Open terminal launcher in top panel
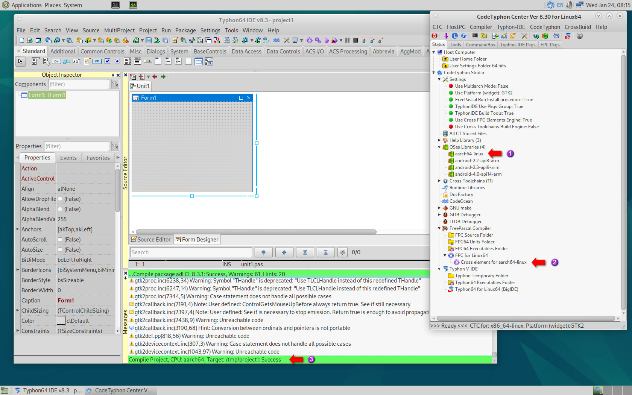Image resolution: width=632 pixels, height=395 pixels. click(x=115, y=5)
